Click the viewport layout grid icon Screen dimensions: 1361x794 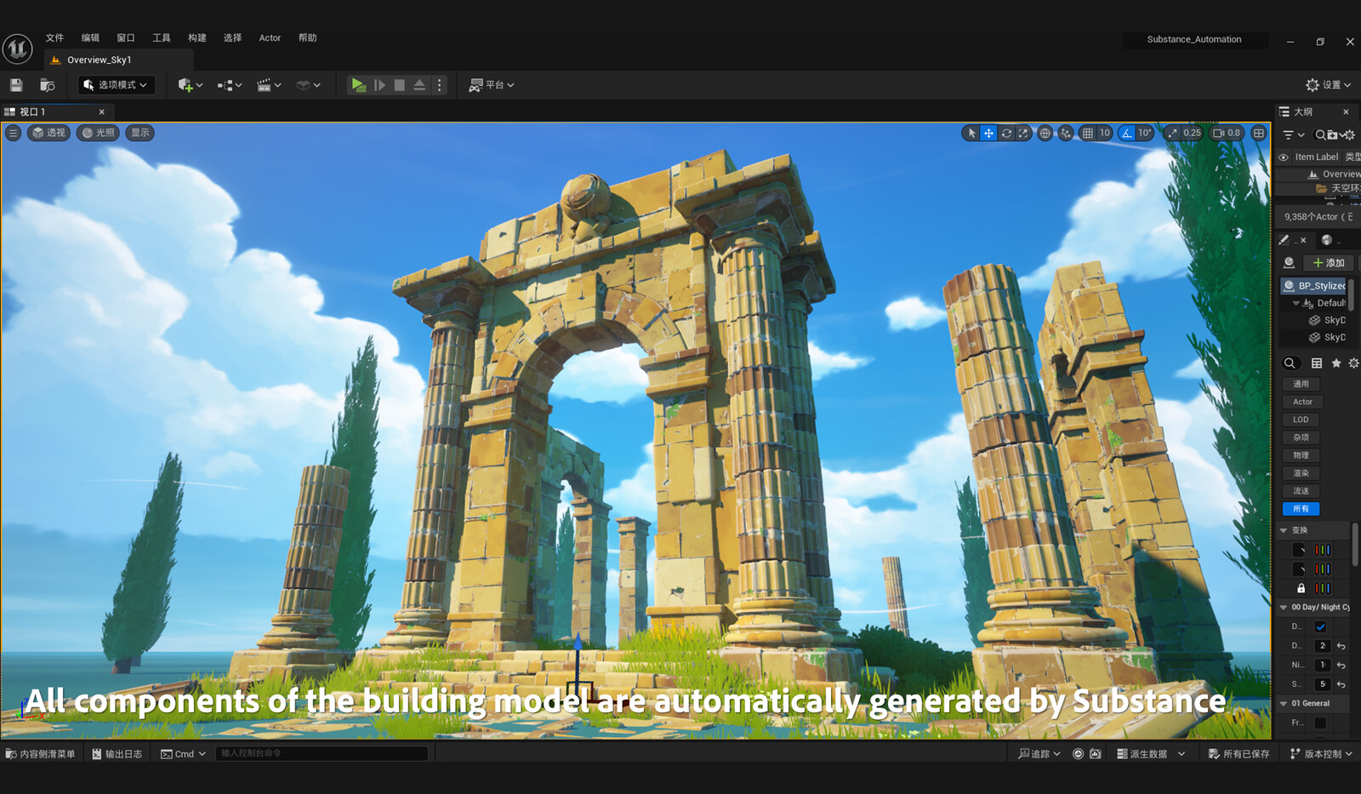[x=1259, y=133]
